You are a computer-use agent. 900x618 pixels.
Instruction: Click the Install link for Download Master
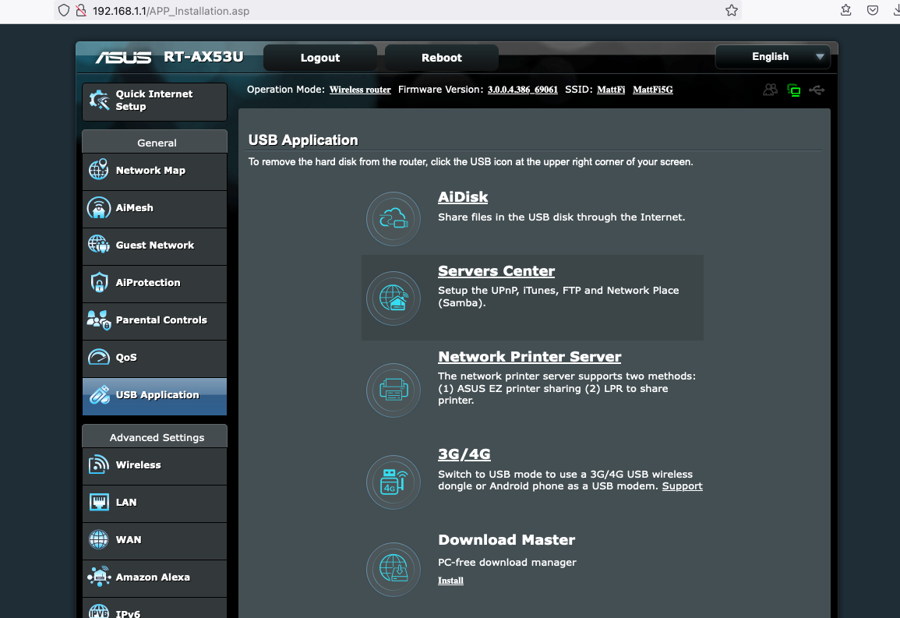[450, 581]
